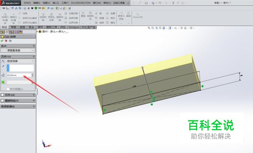Switch to the Sketch command tab

(x=13, y=27)
